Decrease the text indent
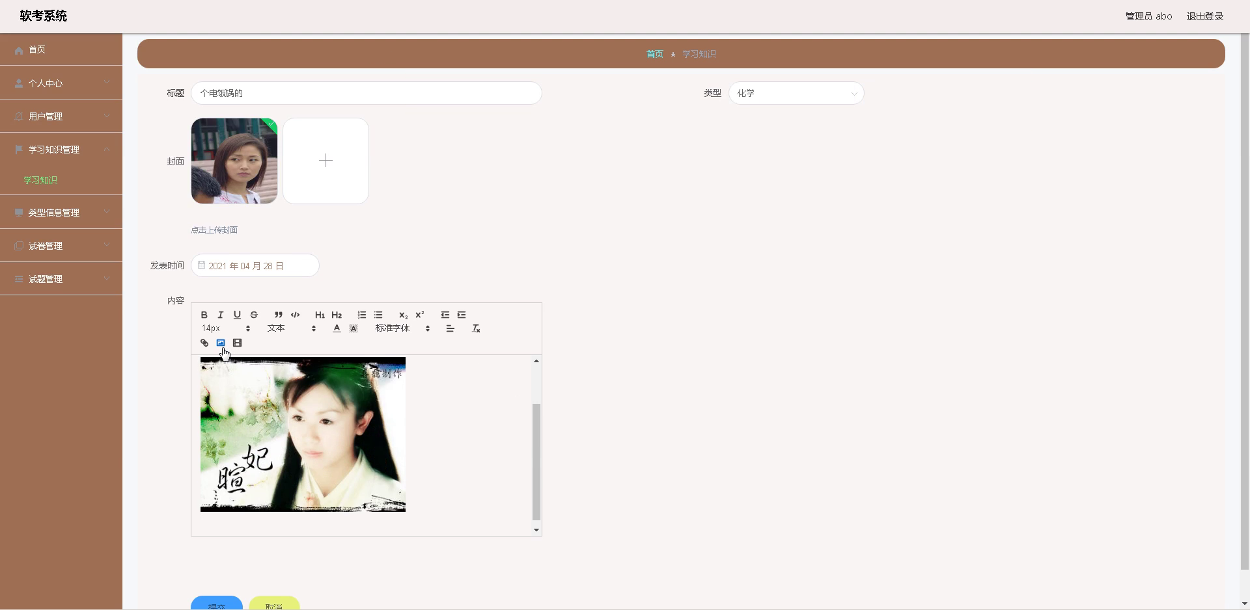The image size is (1250, 610). pos(445,315)
